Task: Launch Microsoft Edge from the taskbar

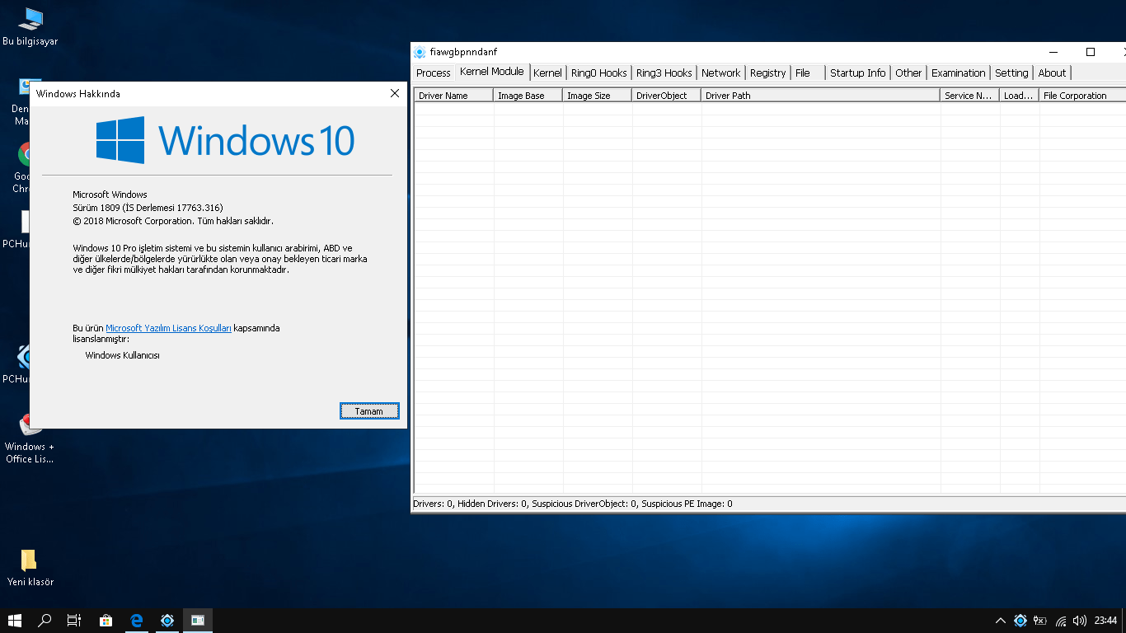Action: coord(137,621)
